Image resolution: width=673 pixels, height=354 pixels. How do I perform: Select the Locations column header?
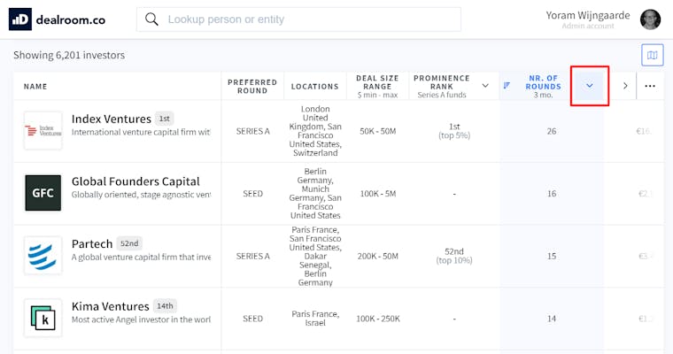[314, 87]
